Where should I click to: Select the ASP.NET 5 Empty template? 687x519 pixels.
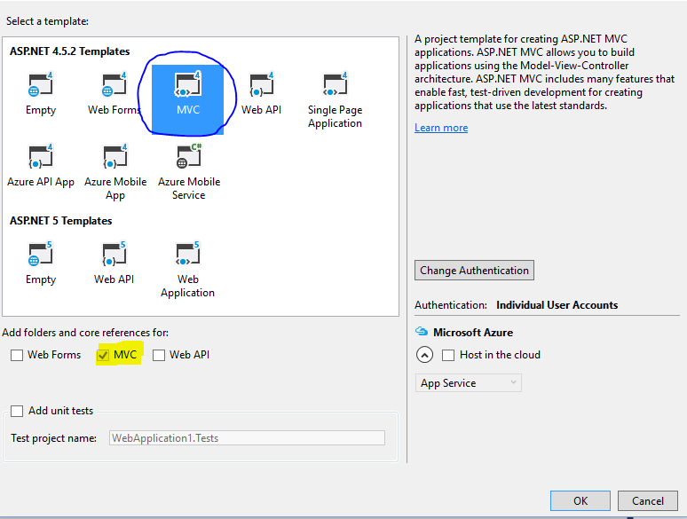[41, 263]
